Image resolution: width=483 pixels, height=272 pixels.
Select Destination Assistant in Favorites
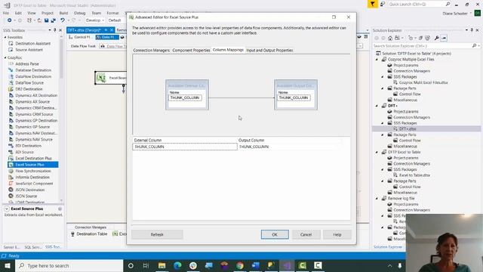click(x=32, y=44)
